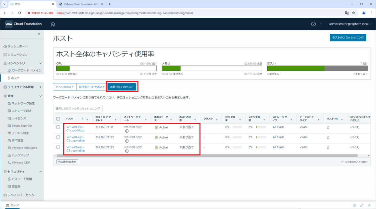Open browser profile icon
The height and width of the screenshot is (209, 376).
pyautogui.click(x=364, y=13)
